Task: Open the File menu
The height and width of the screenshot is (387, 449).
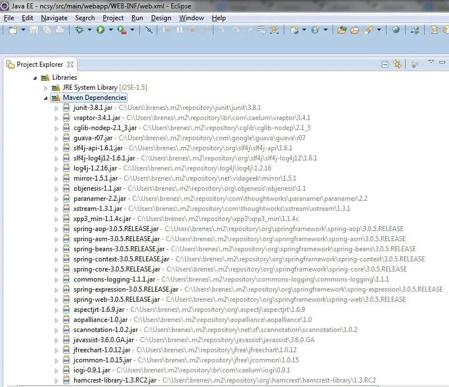Action: pyautogui.click(x=9, y=18)
